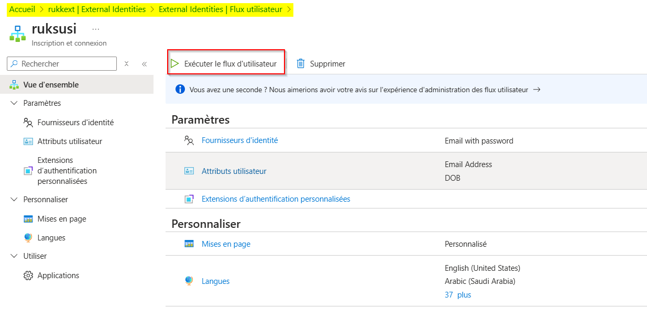Open Fournisseurs d'identité in the sidebar
The image size is (647, 330).
[x=75, y=122]
